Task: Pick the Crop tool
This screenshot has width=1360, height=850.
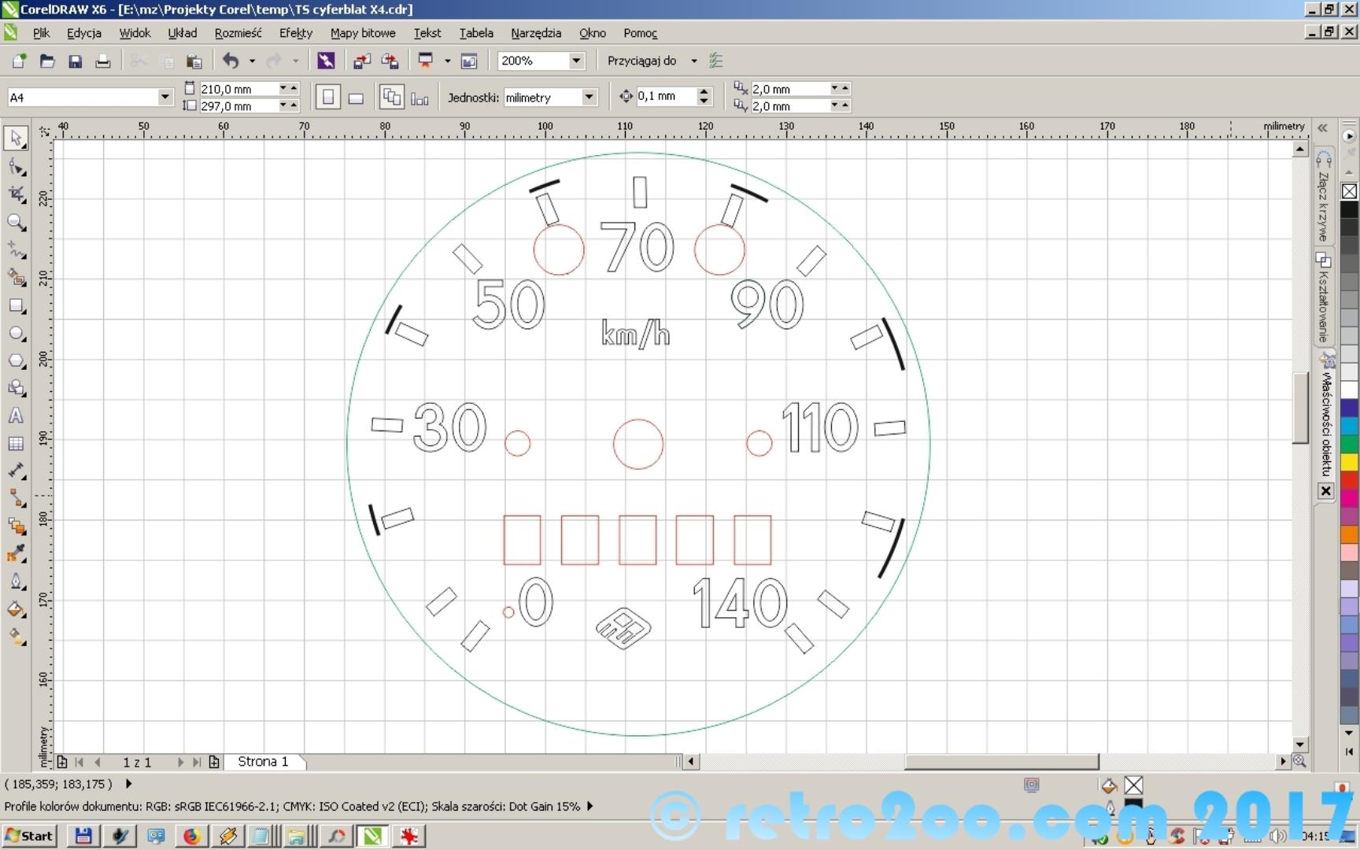Action: [16, 194]
